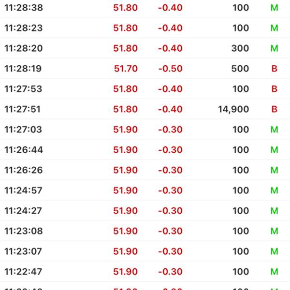
Task: Click the 11:24:57 trade row
Action: (145, 190)
